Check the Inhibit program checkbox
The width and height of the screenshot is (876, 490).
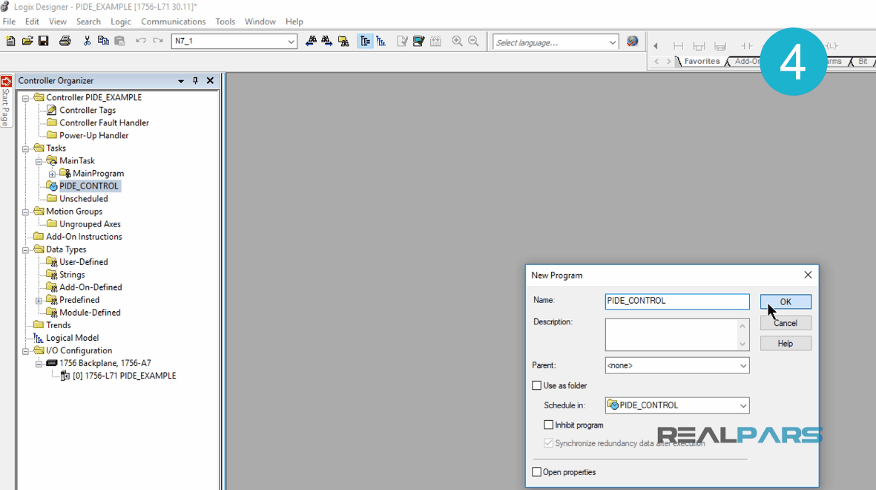click(549, 425)
